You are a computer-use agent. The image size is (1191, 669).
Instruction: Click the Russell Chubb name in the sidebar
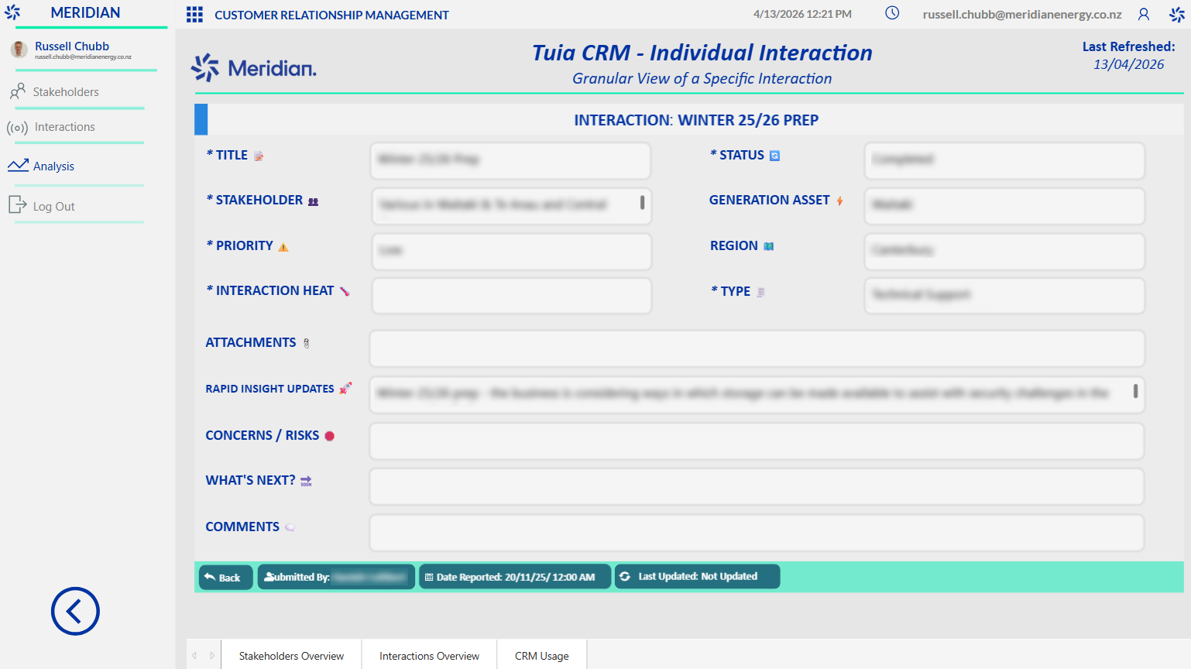(x=72, y=46)
